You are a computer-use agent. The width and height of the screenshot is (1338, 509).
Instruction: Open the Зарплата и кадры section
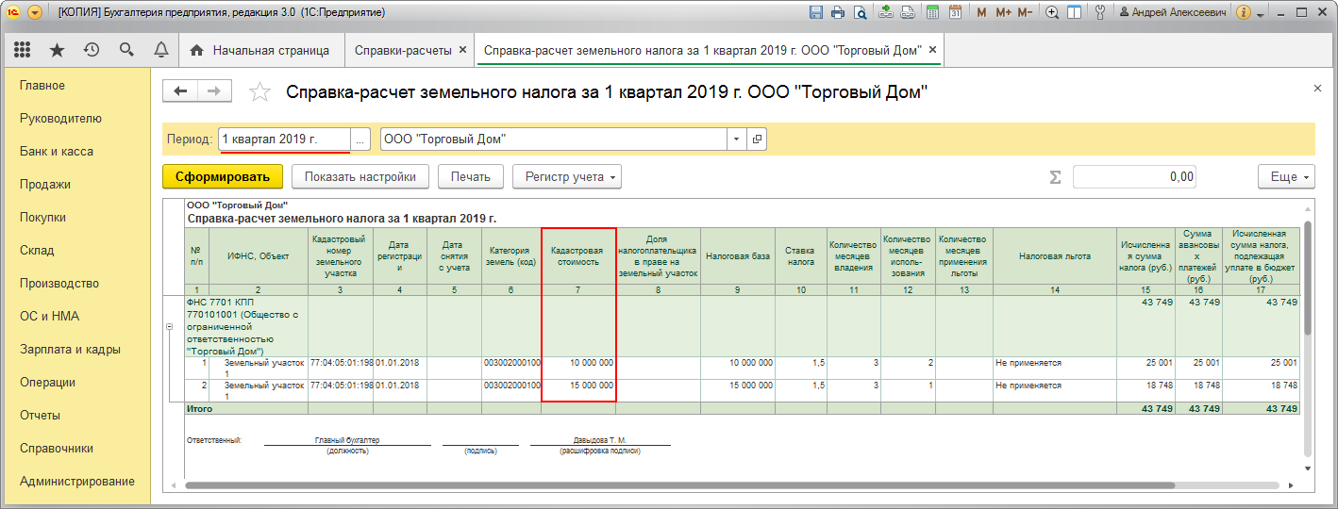pos(70,350)
